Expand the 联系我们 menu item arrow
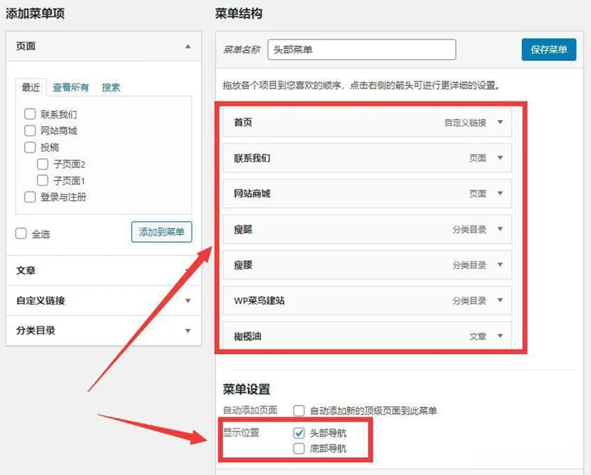The image size is (591, 475). click(500, 158)
